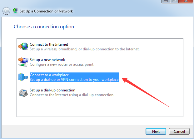Image resolution: width=194 pixels, height=139 pixels.
Task: Choose the computer icon for new network
Action: pyautogui.click(x=23, y=62)
